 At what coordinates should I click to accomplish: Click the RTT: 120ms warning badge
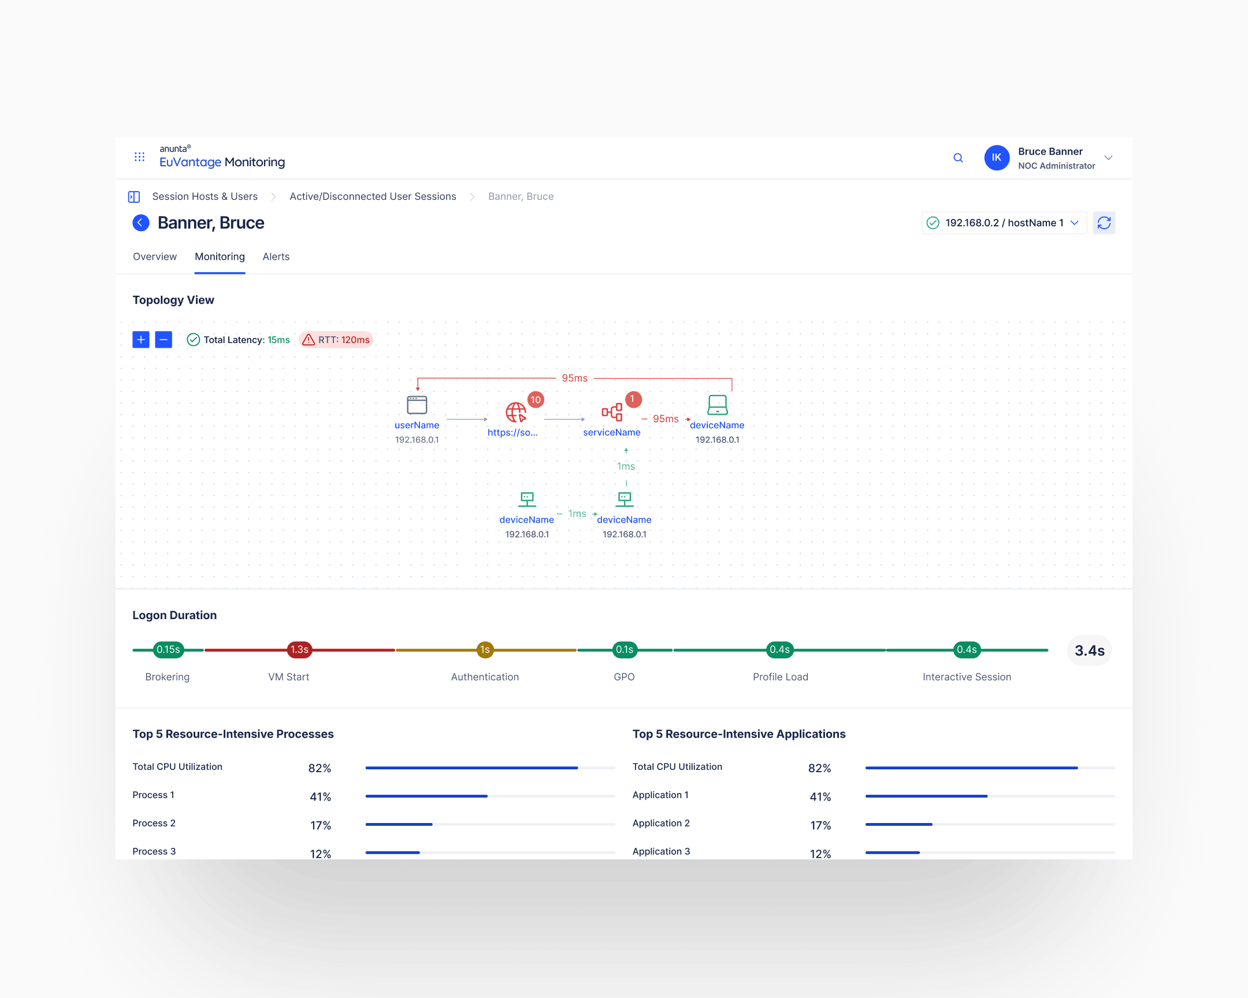[336, 340]
